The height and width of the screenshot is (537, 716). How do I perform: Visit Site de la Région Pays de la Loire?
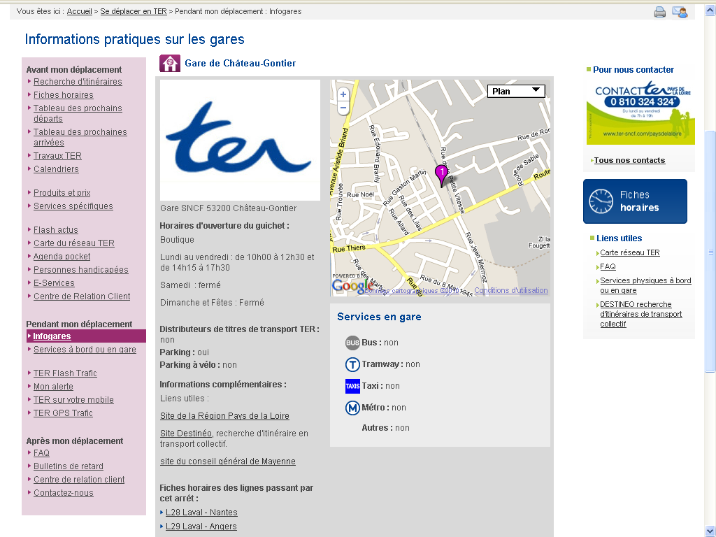tap(224, 416)
